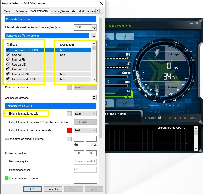Viewport: 203px width, 194px height.
Task: Open the Fonte 4x6 dropdown
Action: (x=85, y=122)
